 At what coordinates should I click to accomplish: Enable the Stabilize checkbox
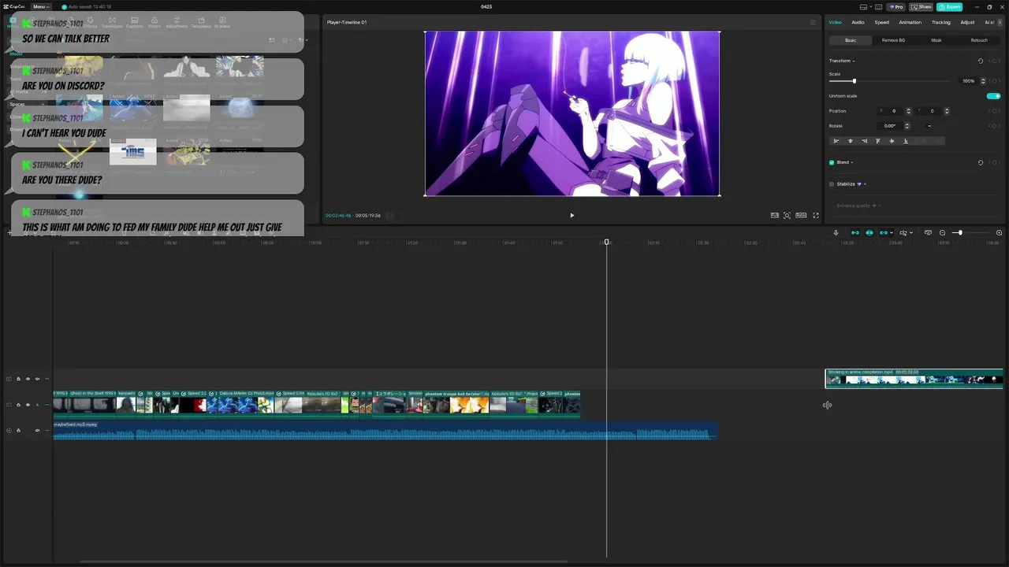pos(832,184)
